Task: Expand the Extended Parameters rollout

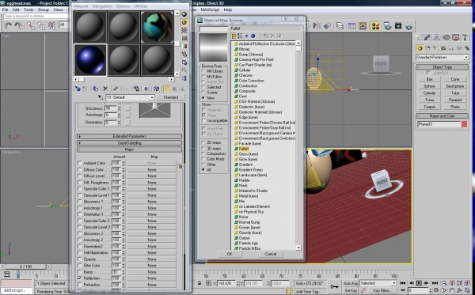Action: [129, 136]
